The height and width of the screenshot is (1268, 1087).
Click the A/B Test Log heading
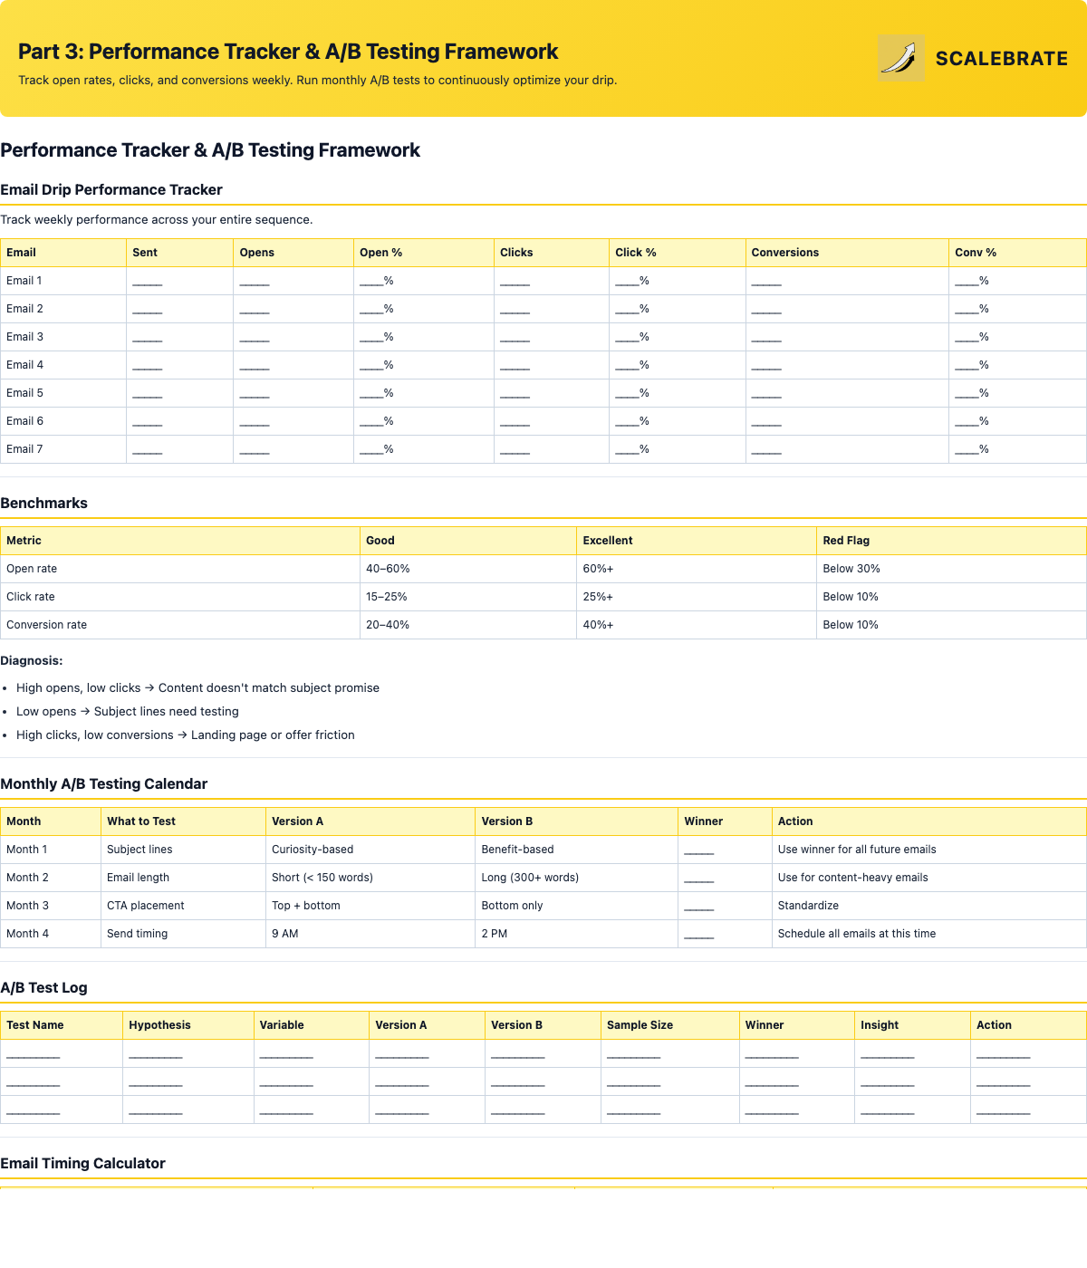43,987
